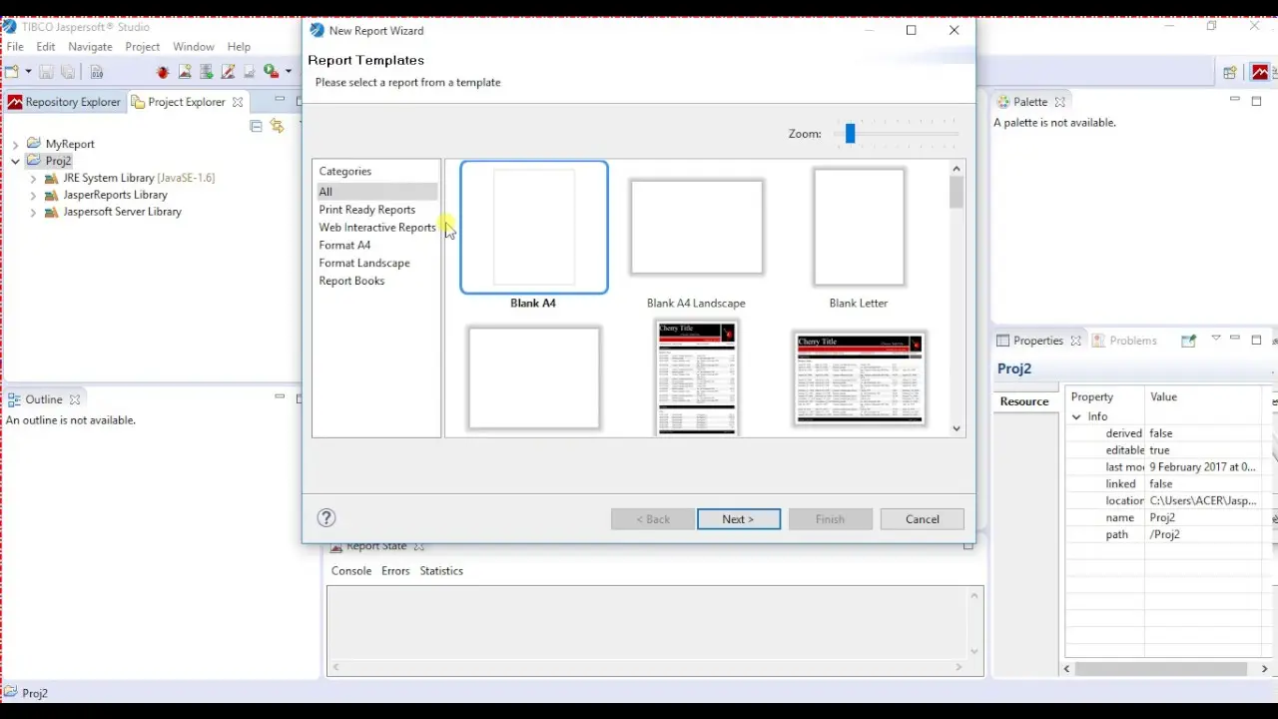Expand the MyReport project folder

[x=16, y=144]
